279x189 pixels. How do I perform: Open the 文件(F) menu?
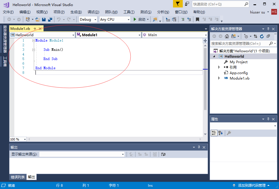click(x=8, y=12)
